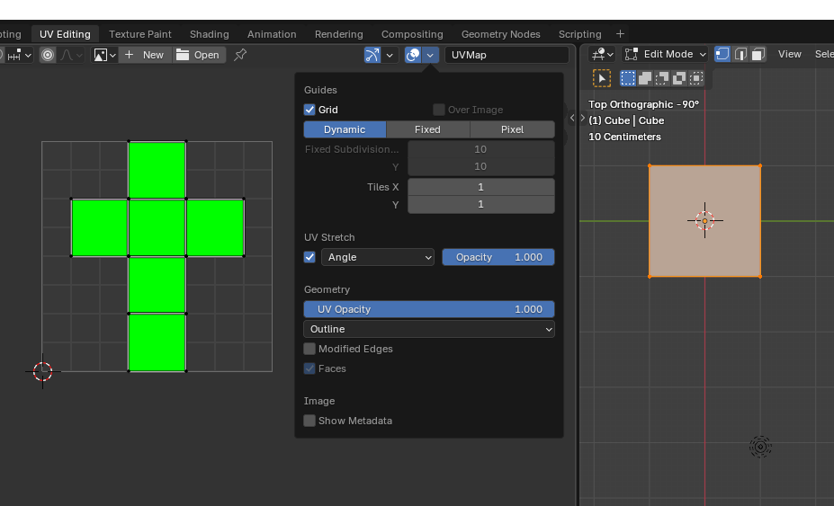Switch to the Compositing workspace tab
834x506 pixels.
coord(412,34)
